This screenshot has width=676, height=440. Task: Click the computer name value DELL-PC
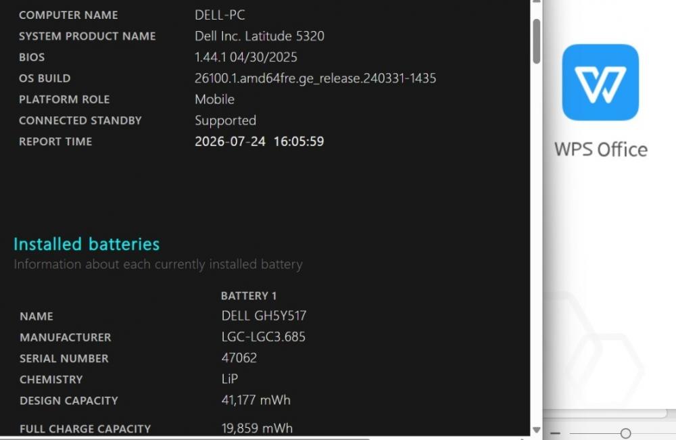[x=220, y=15]
